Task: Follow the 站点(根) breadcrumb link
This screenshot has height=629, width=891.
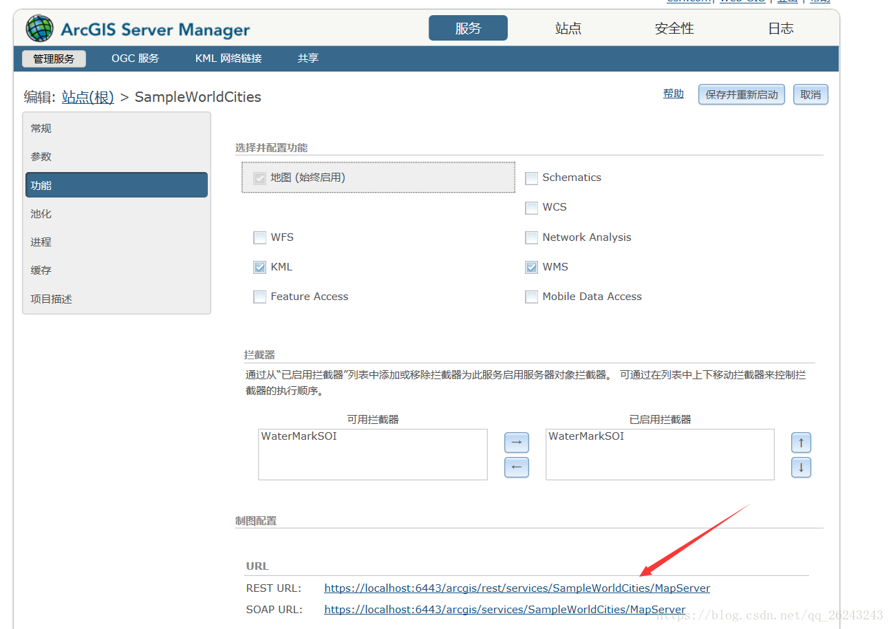Action: click(x=88, y=97)
